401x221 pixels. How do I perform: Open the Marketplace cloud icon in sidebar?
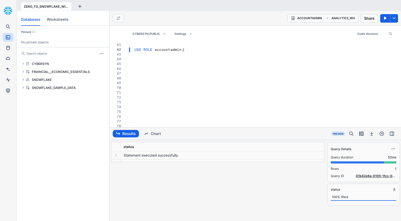(x=8, y=58)
